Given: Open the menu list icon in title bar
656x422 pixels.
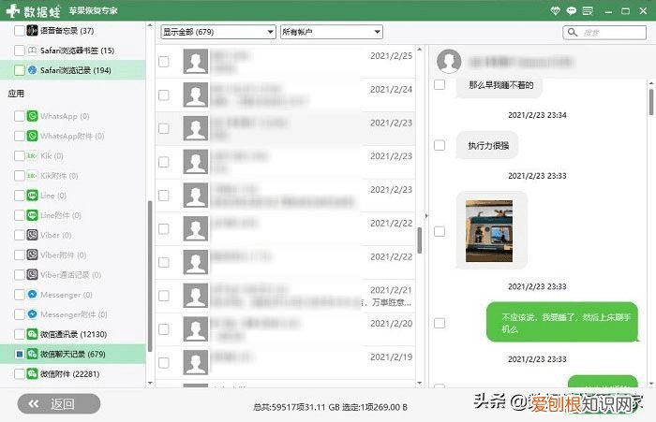Looking at the screenshot, I should pyautogui.click(x=588, y=11).
